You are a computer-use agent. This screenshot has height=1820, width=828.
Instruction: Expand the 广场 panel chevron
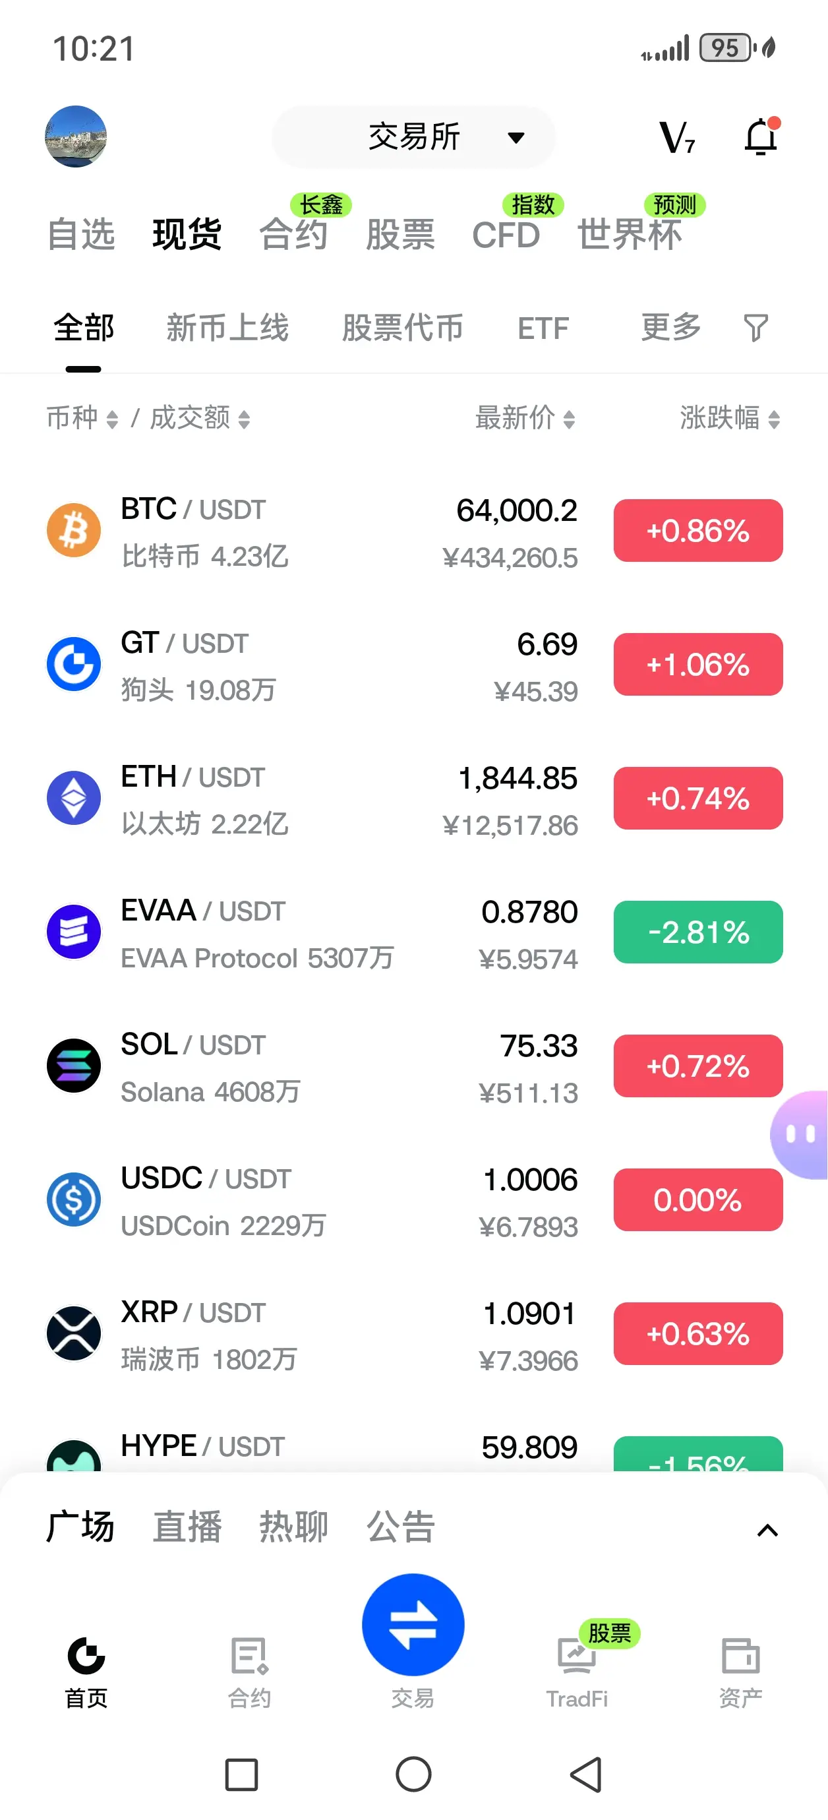[x=767, y=1531]
